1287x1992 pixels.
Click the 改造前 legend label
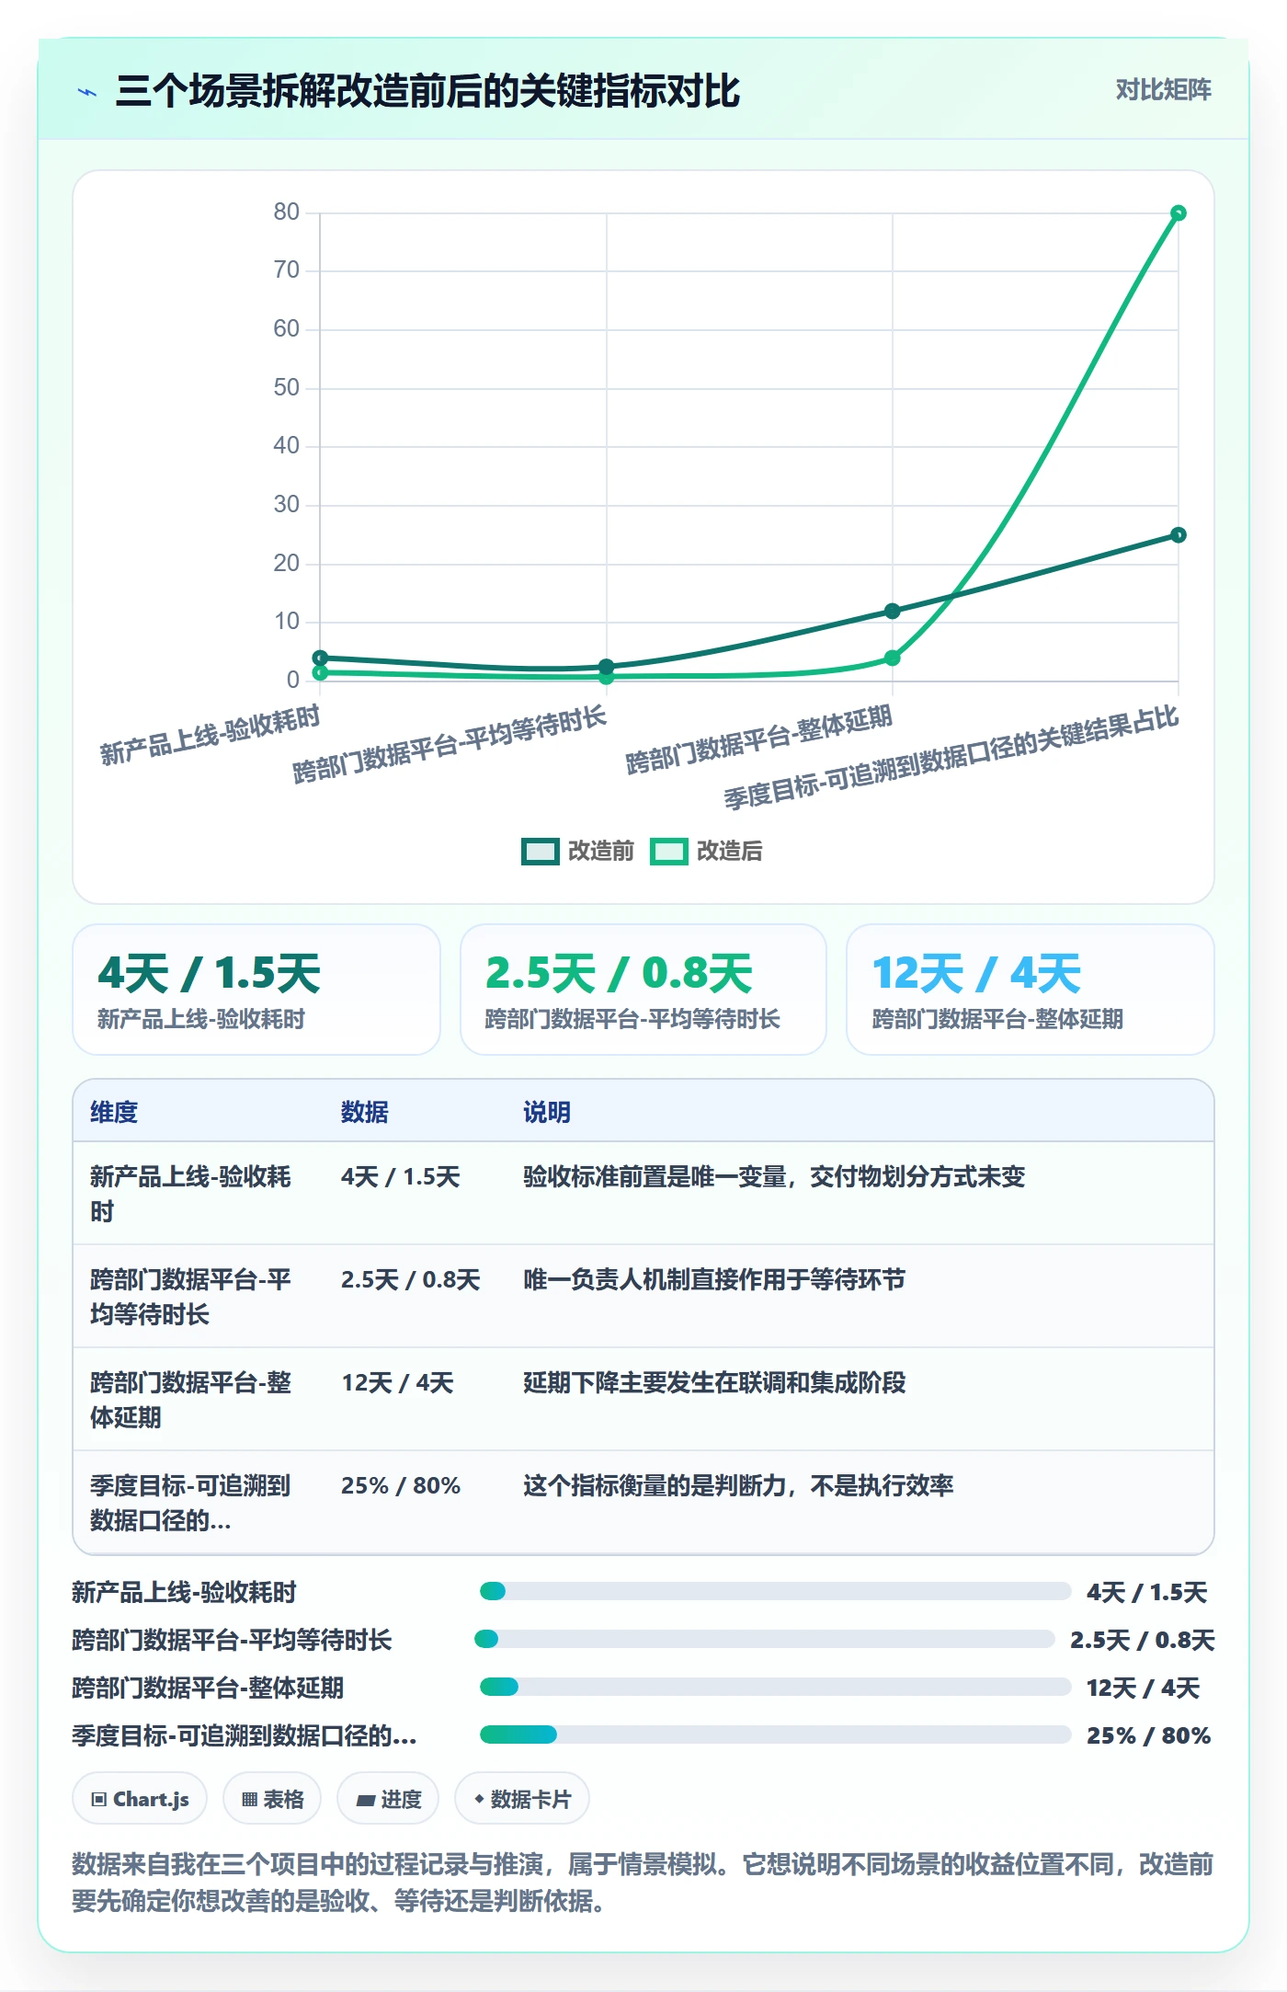click(600, 852)
